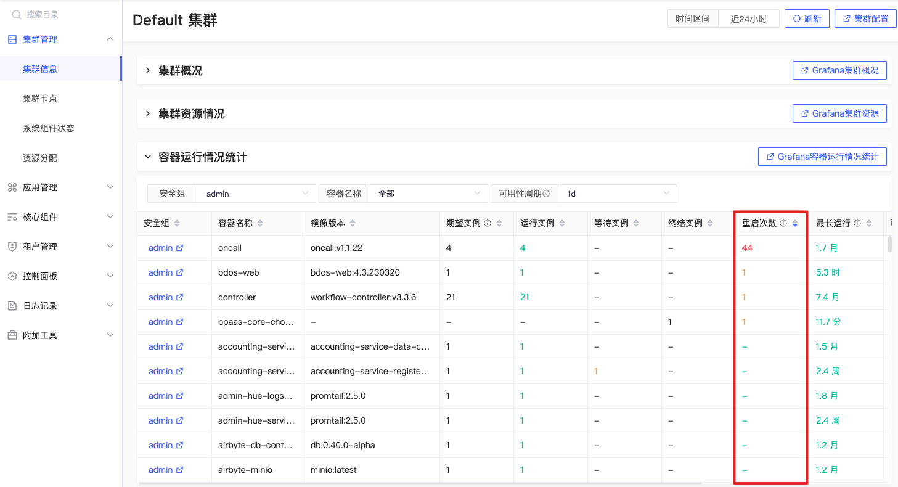
Task: Click the info icon beside 期望实例 header
Action: [x=488, y=223]
